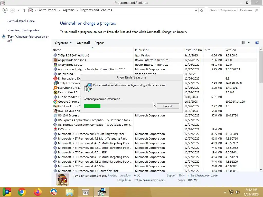
Task: Select Bejeweled 3 icon
Action: click(x=55, y=74)
